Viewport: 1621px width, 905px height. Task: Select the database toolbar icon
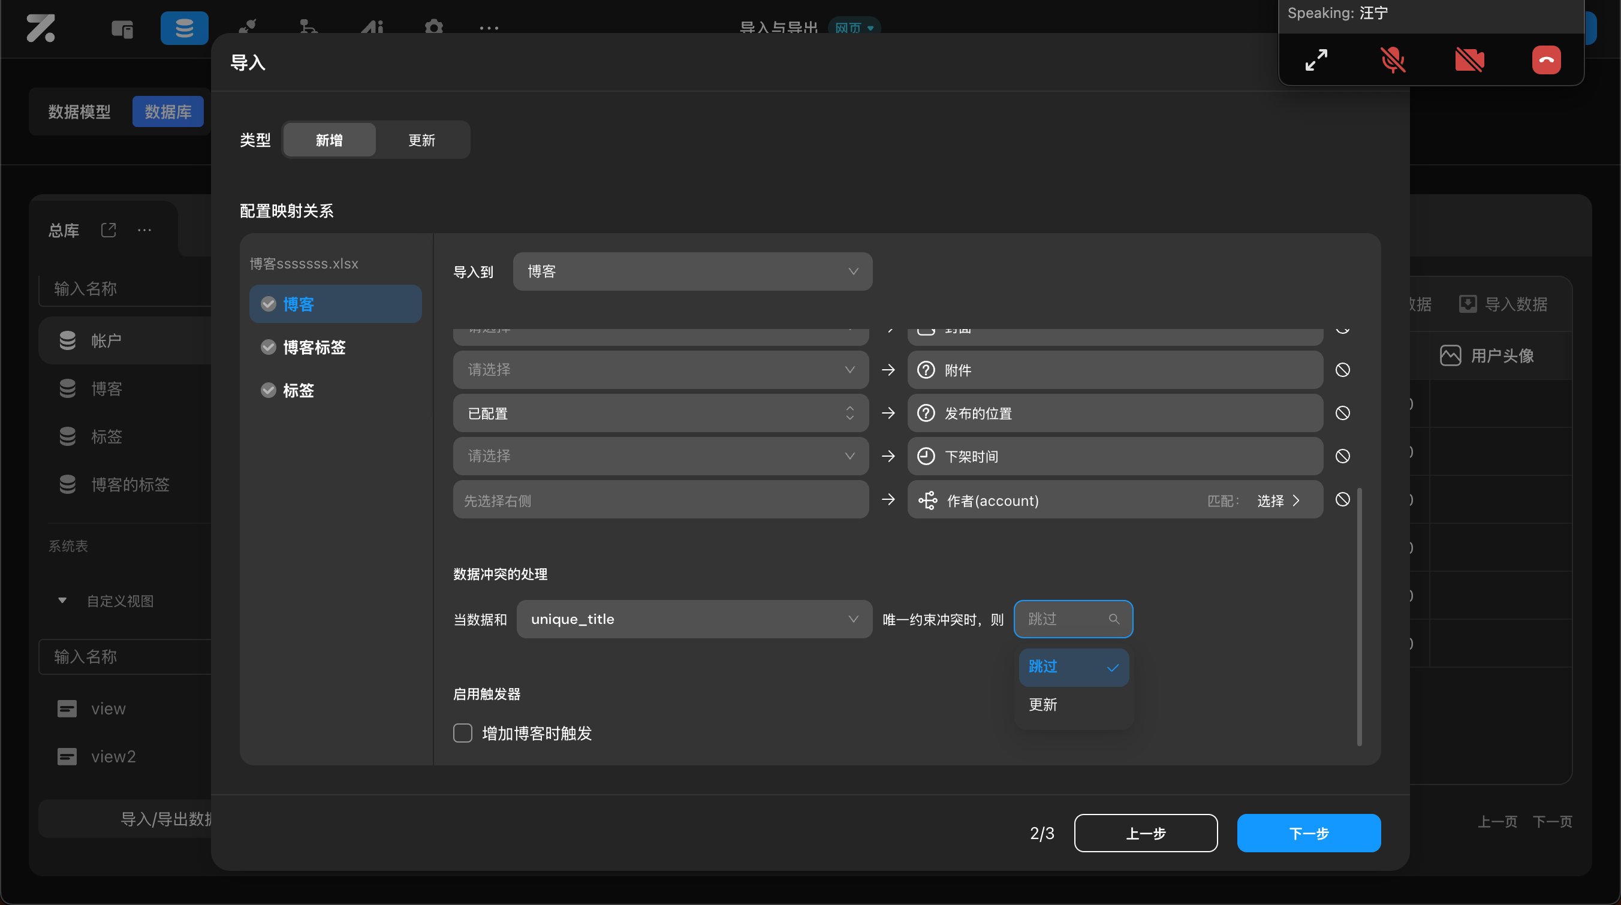tap(185, 28)
